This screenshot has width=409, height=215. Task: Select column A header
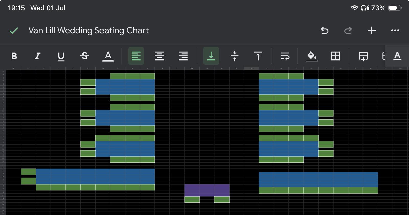14,68
